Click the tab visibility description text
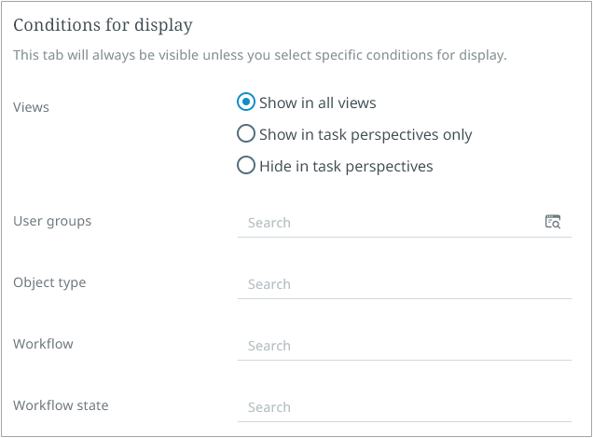The image size is (593, 438). click(259, 55)
